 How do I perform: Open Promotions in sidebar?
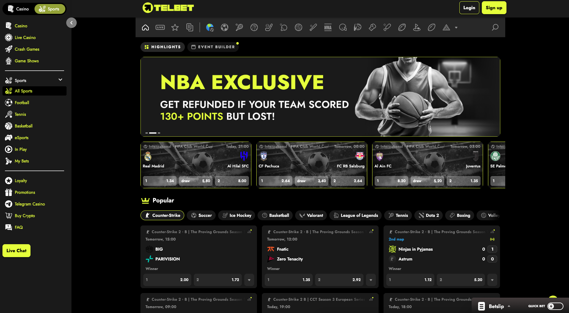25,192
